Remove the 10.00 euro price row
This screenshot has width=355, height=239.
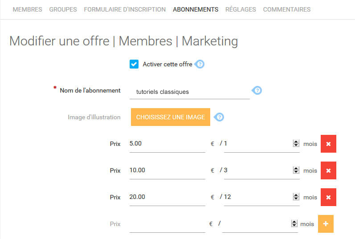coord(328,170)
